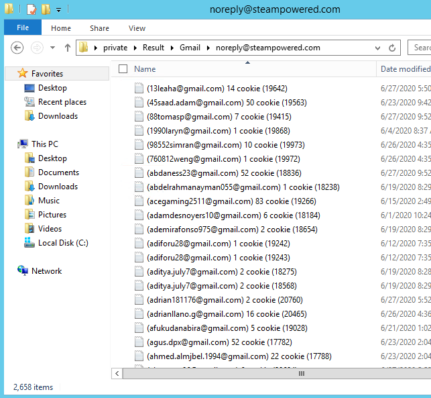Click the Gmail breadcrumb in address bar
The width and height of the screenshot is (431, 398).
click(190, 48)
